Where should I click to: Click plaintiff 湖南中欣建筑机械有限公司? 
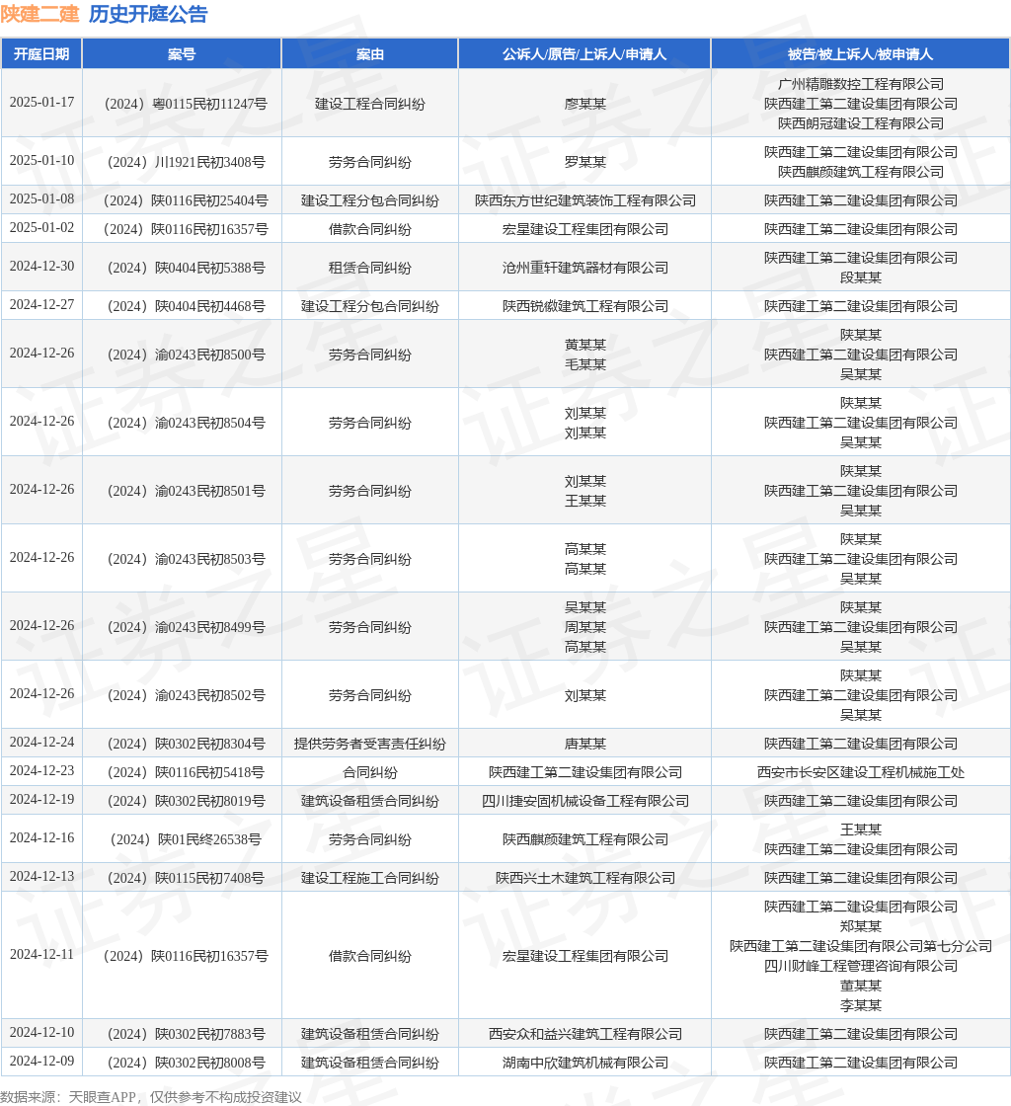point(585,1063)
